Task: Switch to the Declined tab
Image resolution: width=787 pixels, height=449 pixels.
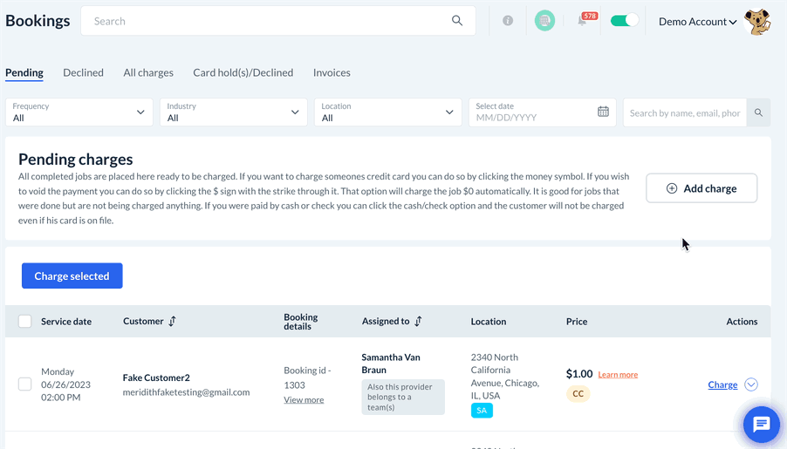Action: [83, 72]
